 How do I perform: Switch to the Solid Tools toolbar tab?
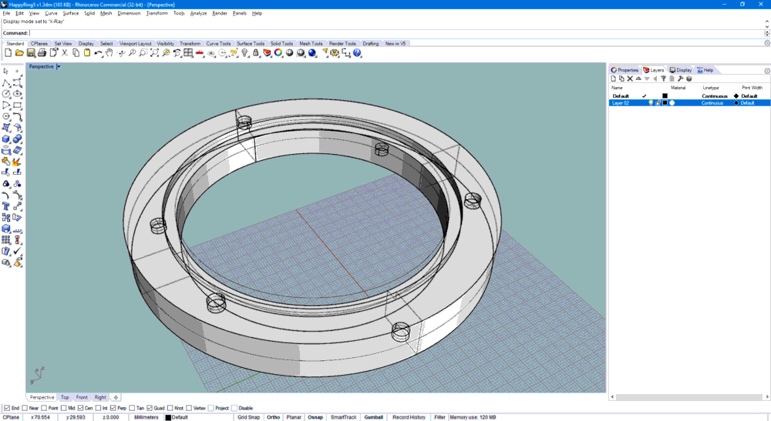point(281,44)
